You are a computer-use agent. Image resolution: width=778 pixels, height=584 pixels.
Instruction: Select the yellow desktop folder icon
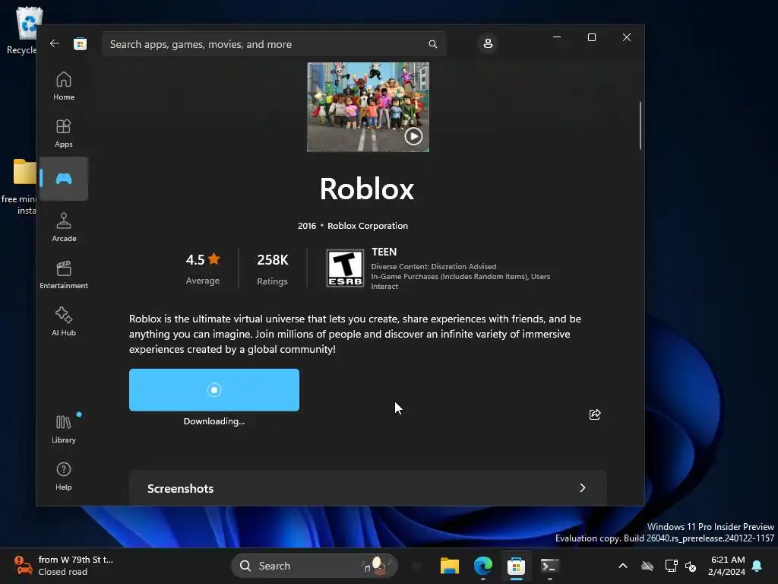(x=25, y=172)
